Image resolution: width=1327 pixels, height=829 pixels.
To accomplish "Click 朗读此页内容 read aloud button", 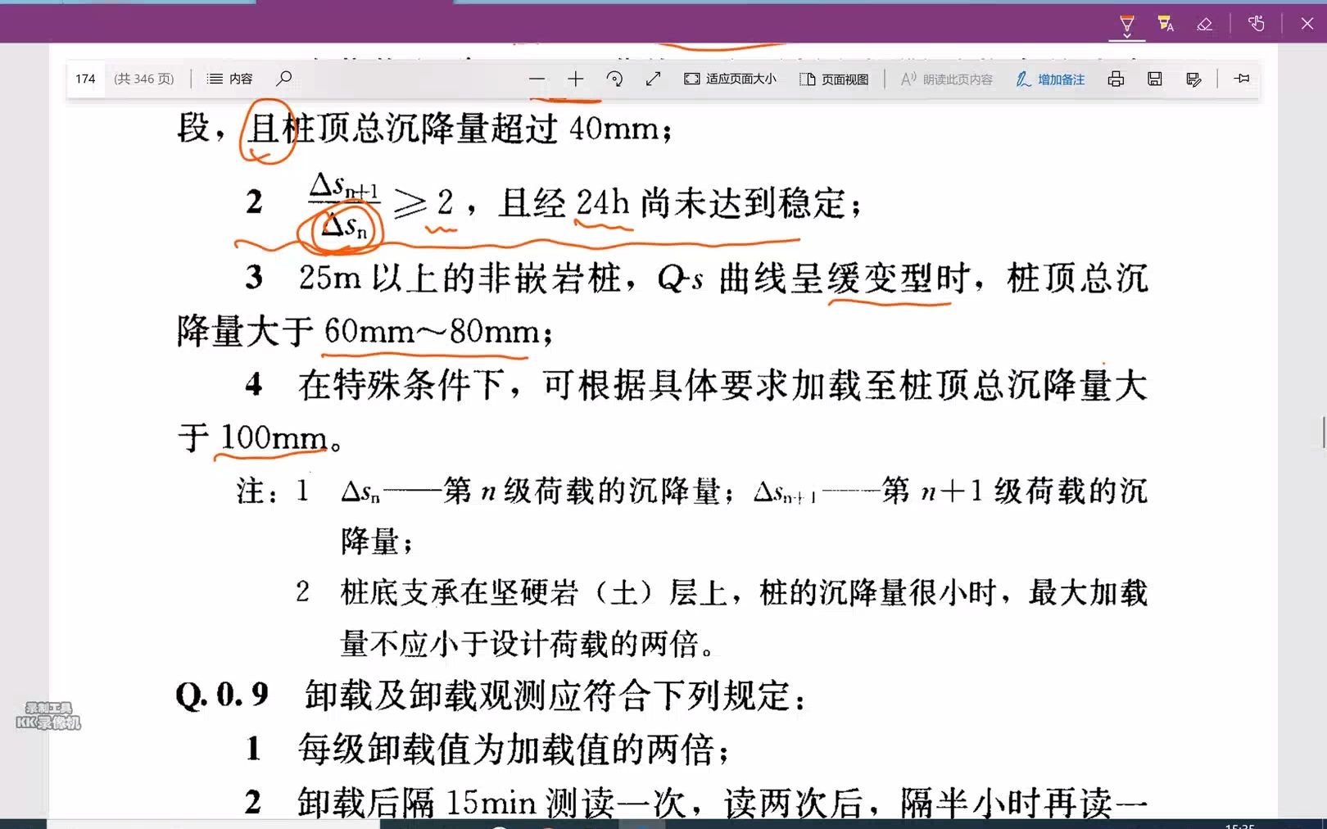I will pyautogui.click(x=946, y=79).
